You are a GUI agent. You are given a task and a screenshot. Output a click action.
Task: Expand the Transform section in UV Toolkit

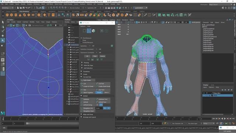coord(81,71)
